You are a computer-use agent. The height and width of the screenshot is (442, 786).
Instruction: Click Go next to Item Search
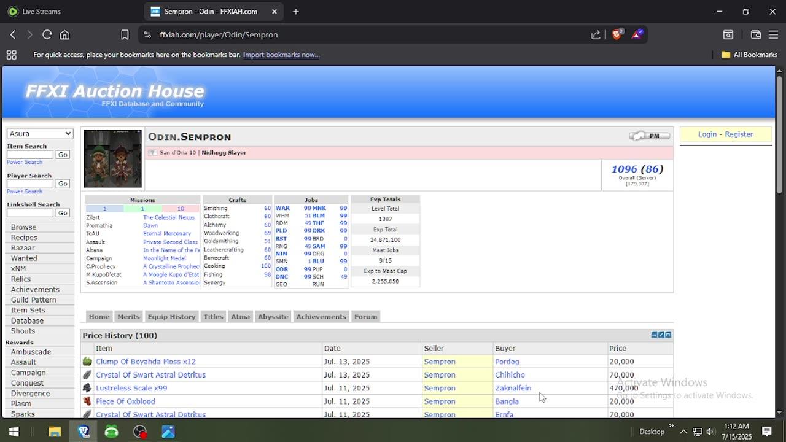click(63, 155)
